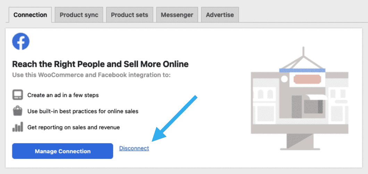This screenshot has width=368, height=174.
Task: Open the Product sets tab
Action: (x=129, y=15)
